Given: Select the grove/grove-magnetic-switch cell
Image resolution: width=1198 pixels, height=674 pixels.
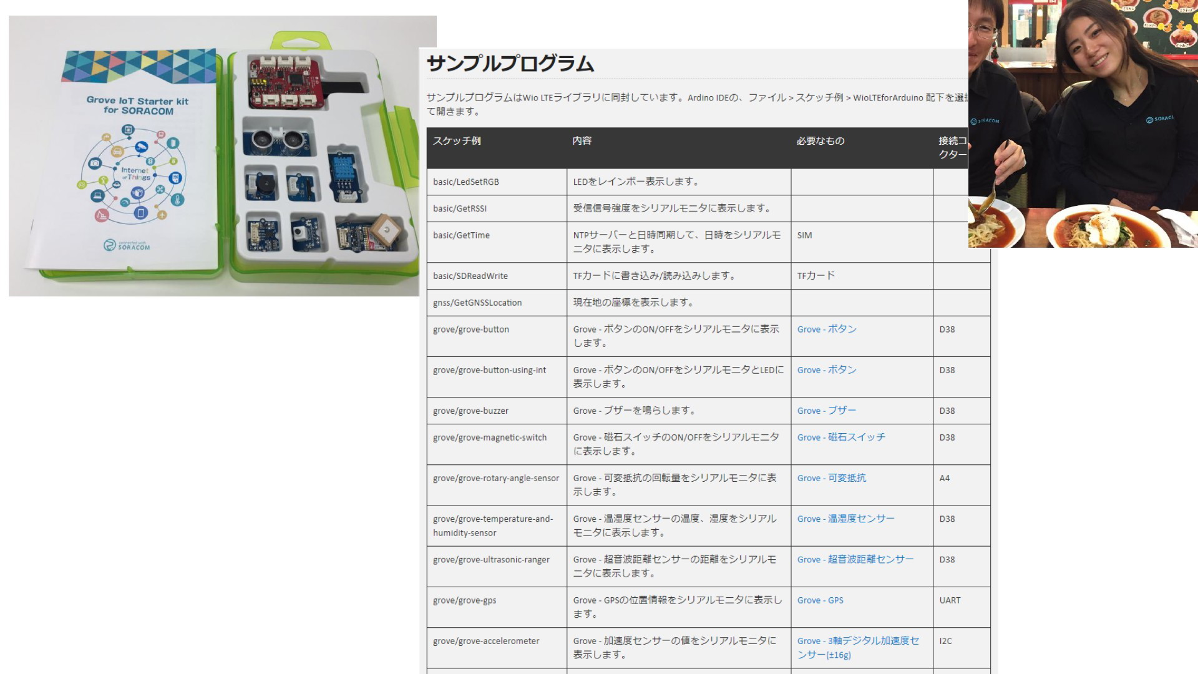Looking at the screenshot, I should [497, 445].
